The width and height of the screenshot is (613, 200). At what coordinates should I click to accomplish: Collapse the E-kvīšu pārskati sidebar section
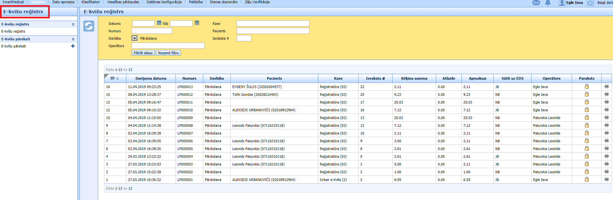73,39
